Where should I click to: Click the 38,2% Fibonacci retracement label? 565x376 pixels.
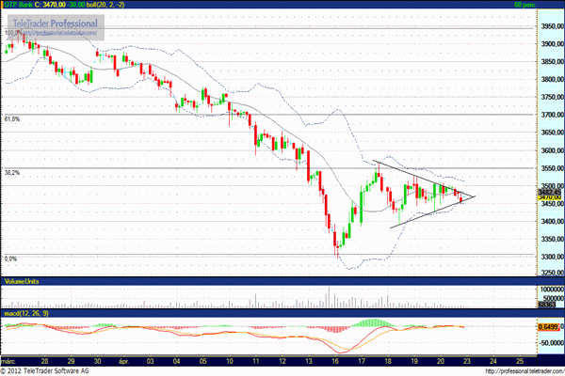tap(13, 173)
